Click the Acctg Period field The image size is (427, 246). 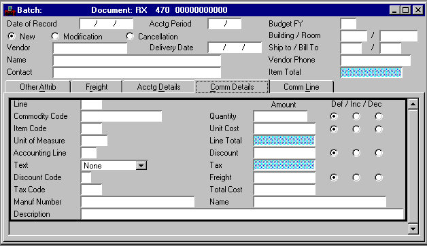pos(224,24)
